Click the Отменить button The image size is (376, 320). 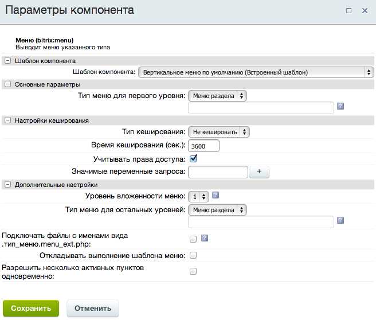tap(93, 309)
